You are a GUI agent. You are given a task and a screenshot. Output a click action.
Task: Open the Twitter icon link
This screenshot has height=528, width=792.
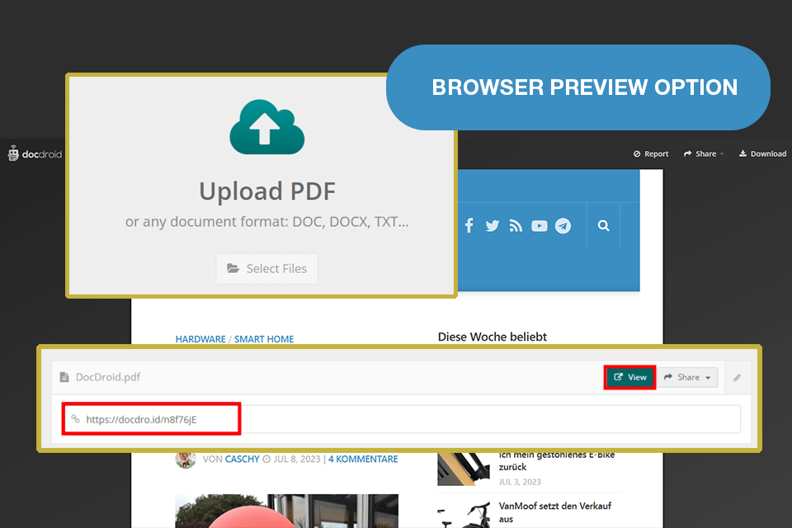(492, 225)
